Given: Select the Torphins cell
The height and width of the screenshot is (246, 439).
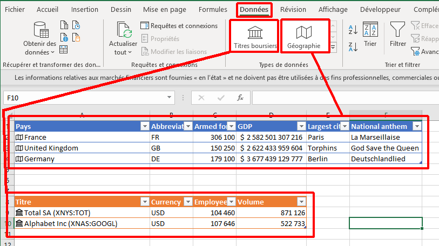Looking at the screenshot, I should 328,148.
